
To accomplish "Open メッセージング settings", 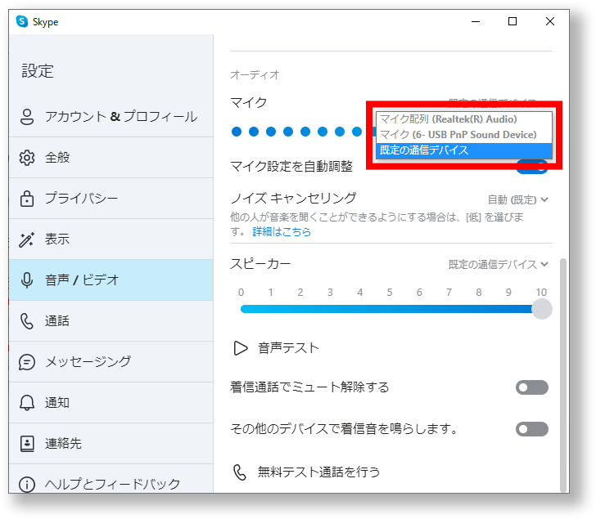I will pyautogui.click(x=111, y=362).
